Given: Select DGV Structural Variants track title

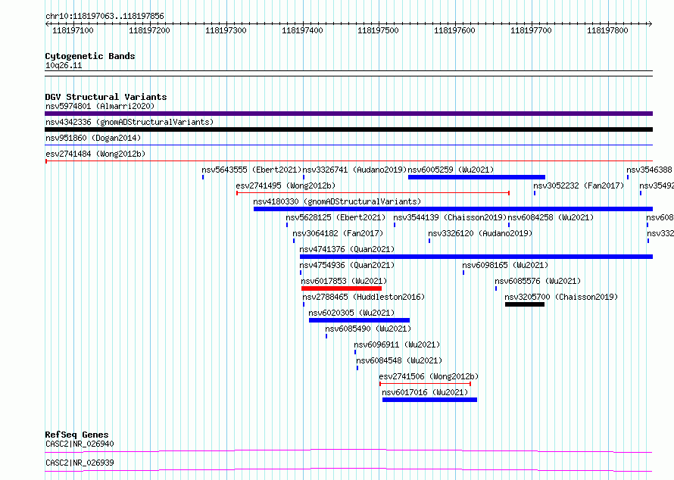Looking at the screenshot, I should pos(106,97).
